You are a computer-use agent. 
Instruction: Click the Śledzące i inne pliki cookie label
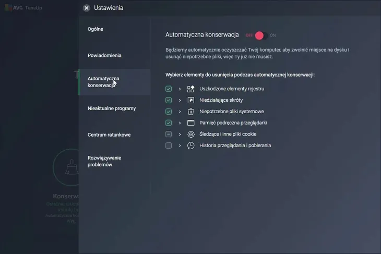click(x=228, y=134)
